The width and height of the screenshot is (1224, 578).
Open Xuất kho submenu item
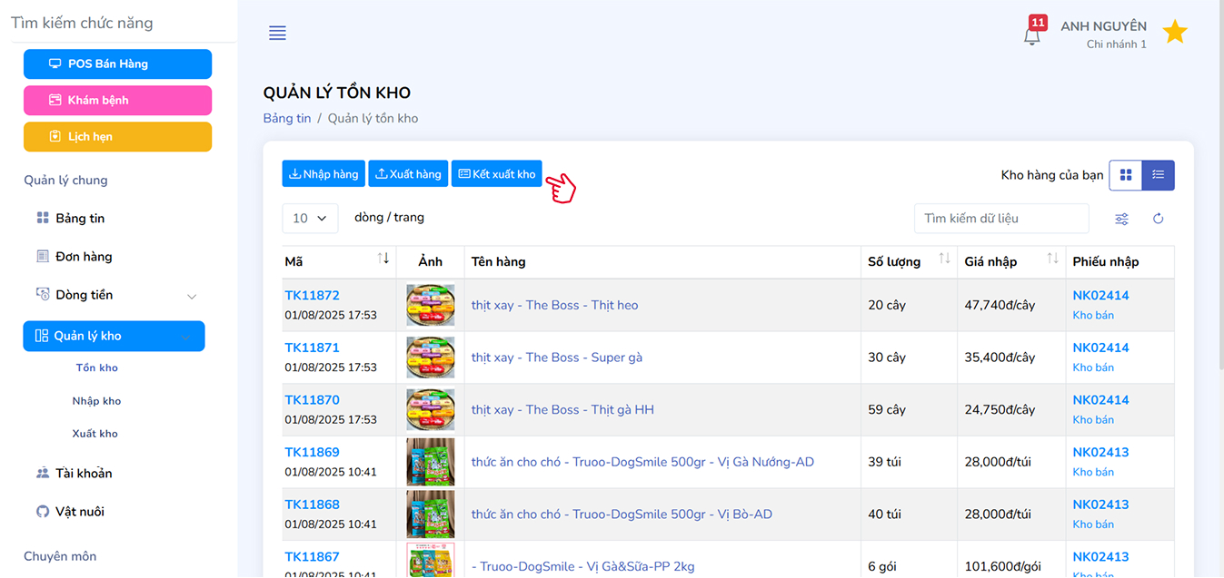[95, 434]
